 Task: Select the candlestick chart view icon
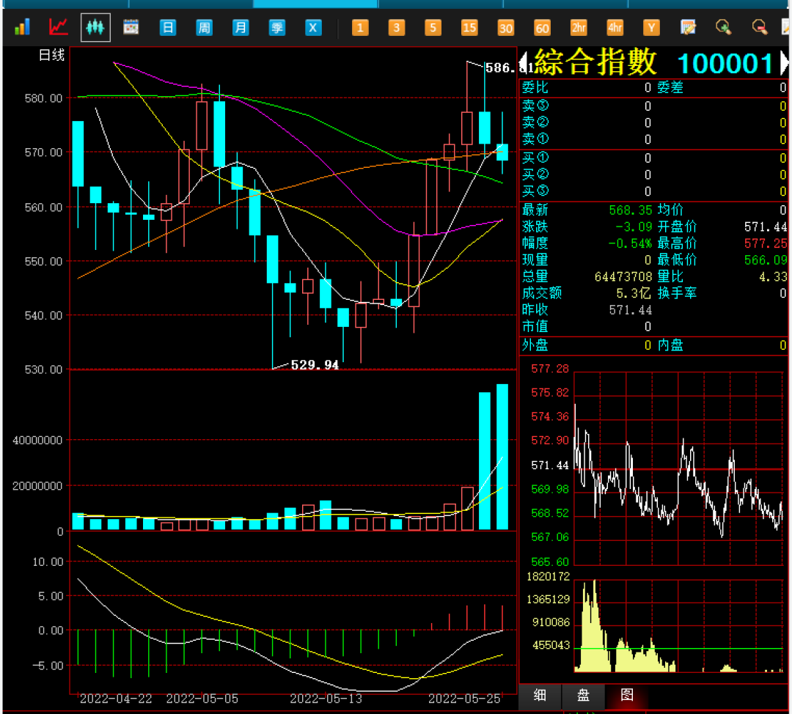(x=95, y=27)
